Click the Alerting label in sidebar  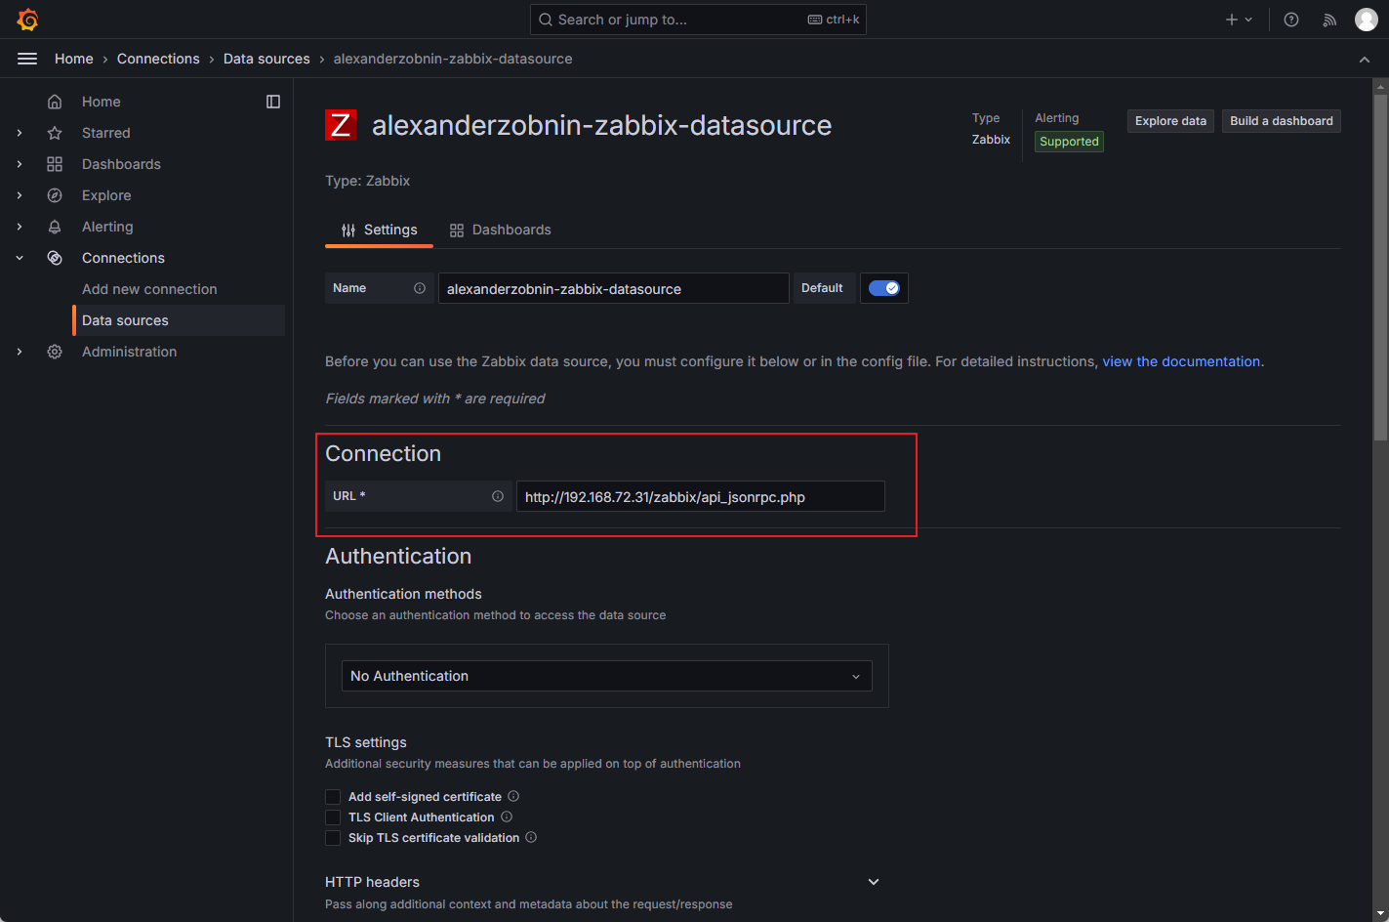point(107,227)
